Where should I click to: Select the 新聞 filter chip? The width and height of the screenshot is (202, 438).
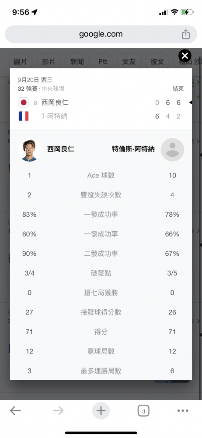(x=77, y=61)
